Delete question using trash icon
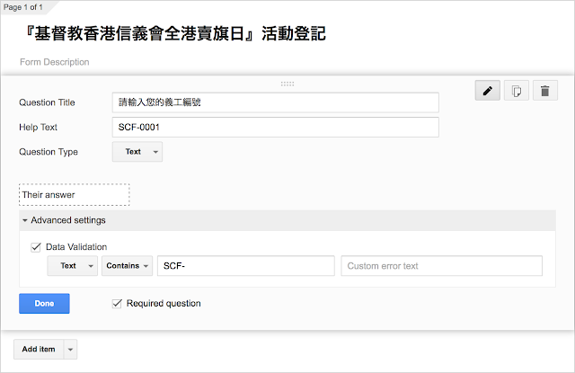Viewport: 575px width, 373px height. coord(545,90)
